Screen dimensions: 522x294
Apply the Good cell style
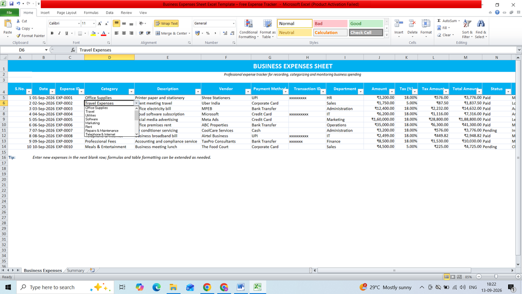click(366, 23)
